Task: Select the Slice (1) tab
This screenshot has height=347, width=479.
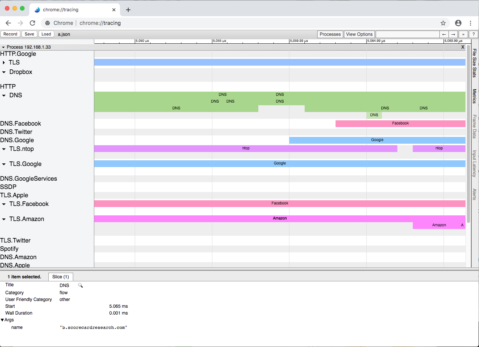Action: point(61,277)
